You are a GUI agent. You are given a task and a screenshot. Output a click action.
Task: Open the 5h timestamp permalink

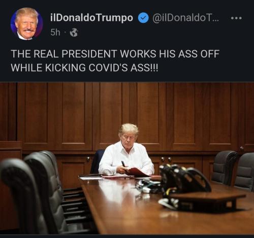coord(55,32)
